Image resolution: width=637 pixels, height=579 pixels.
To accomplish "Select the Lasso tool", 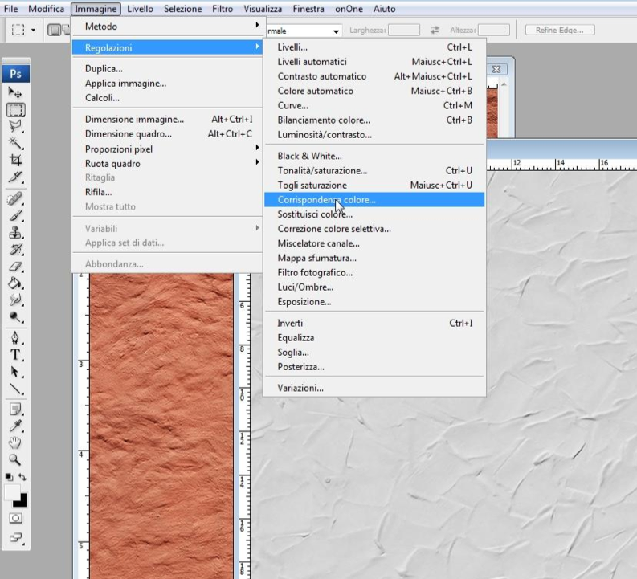I will pos(15,125).
